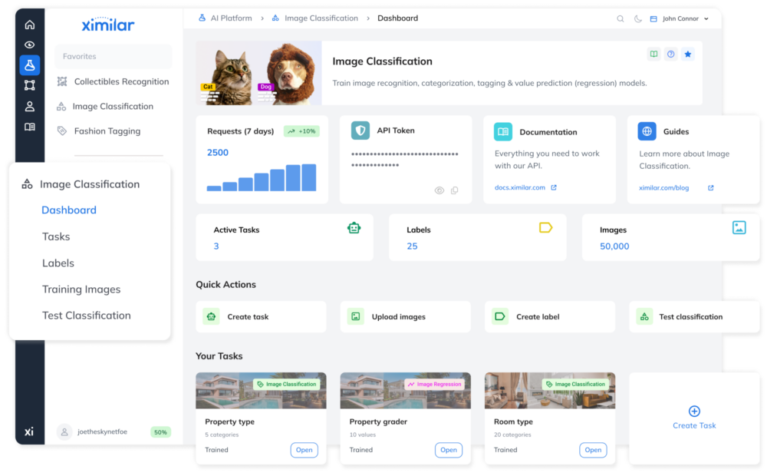Viewport: 767px width, 476px height.
Task: Open the home icon in sidebar
Action: click(x=30, y=25)
